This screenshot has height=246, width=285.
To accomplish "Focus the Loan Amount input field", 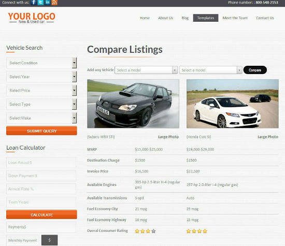I will [41, 163].
